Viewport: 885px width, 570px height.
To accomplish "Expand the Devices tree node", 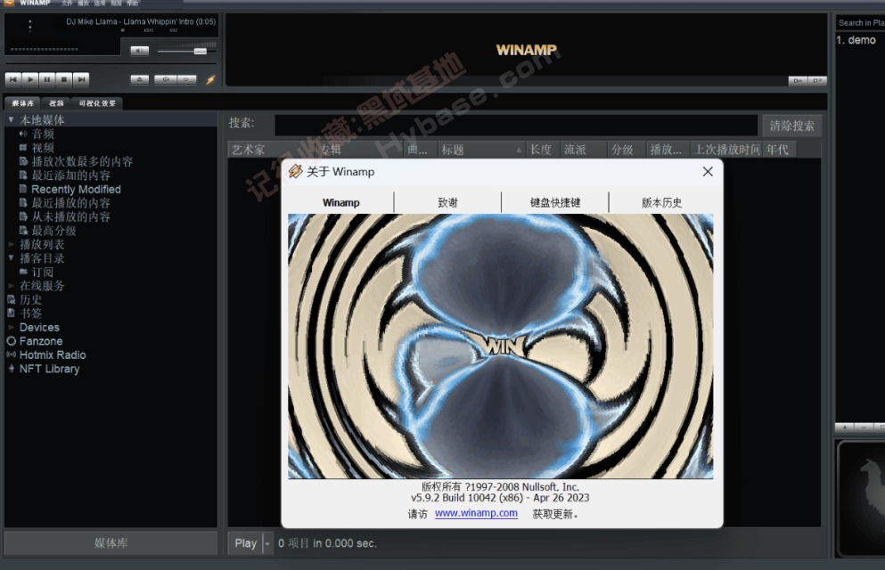I will click(x=11, y=328).
